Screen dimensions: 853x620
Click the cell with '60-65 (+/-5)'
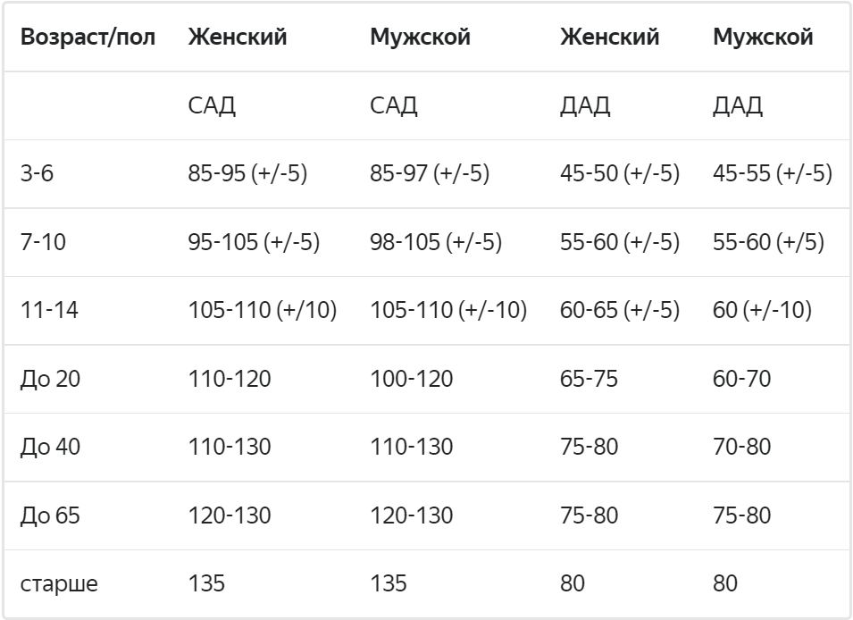pos(620,310)
